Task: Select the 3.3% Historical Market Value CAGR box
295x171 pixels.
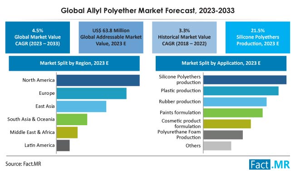Action: (184, 37)
